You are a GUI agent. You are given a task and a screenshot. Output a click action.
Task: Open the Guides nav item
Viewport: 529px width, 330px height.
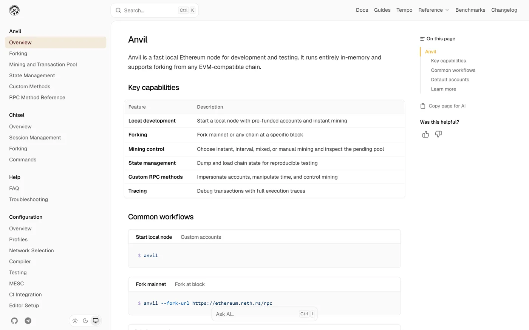[x=382, y=10]
